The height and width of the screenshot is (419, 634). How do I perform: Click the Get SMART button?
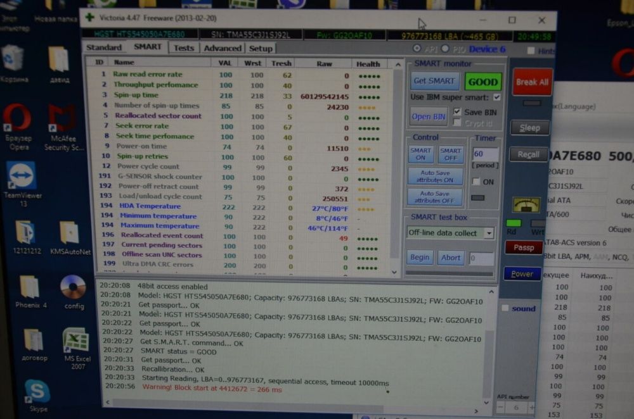[x=434, y=81]
